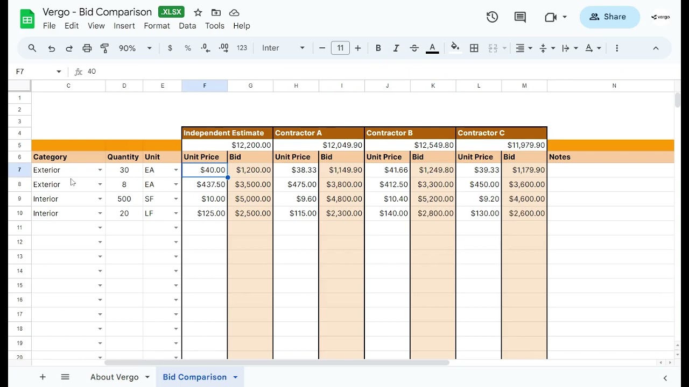
Task: Undo the last action
Action: coord(52,48)
